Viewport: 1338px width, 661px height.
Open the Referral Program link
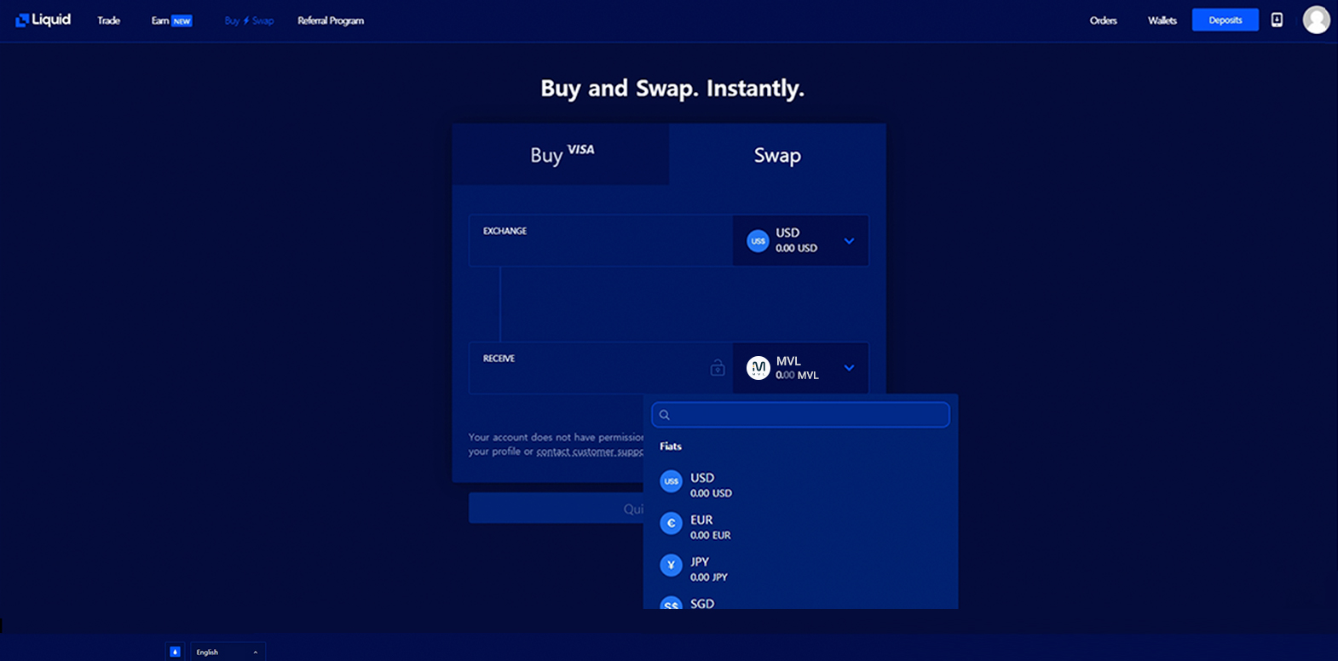click(331, 20)
